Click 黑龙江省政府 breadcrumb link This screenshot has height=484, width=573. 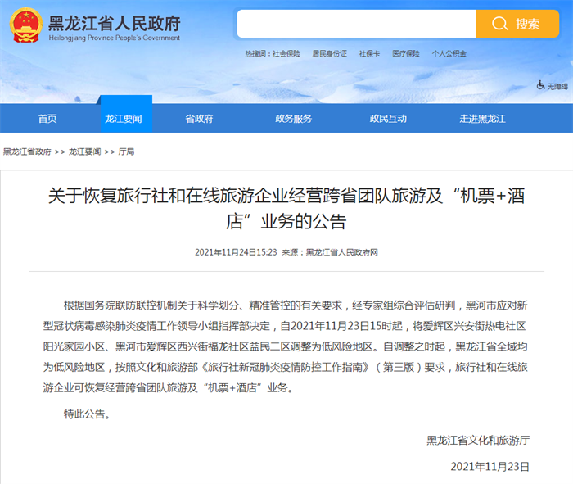pyautogui.click(x=27, y=152)
